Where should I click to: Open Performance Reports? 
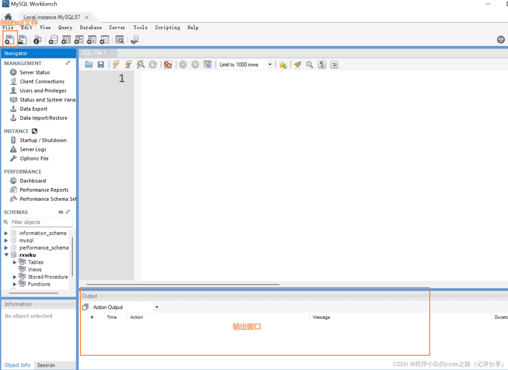coord(44,190)
